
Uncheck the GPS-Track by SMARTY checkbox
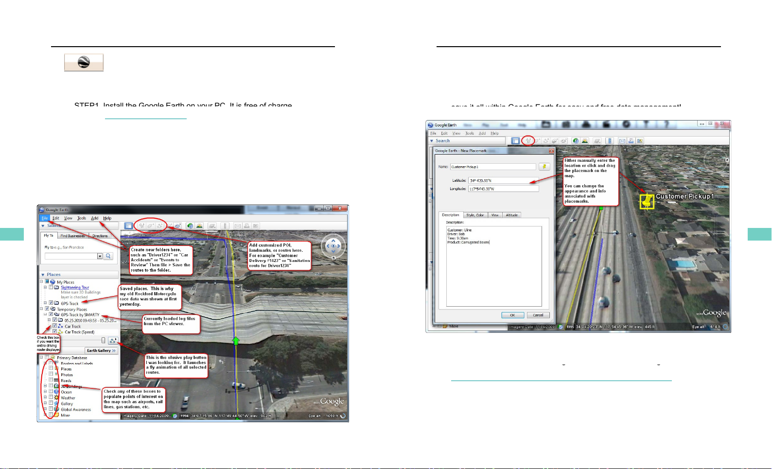[x=51, y=314]
